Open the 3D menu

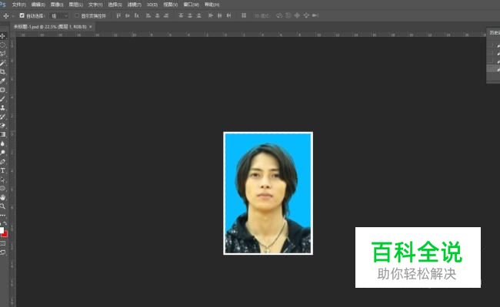(x=152, y=5)
